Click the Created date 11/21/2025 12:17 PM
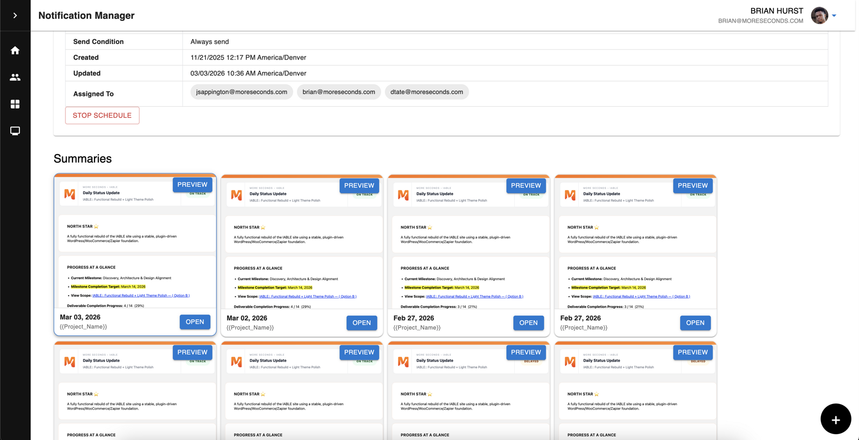This screenshot has height=440, width=859. (x=248, y=57)
